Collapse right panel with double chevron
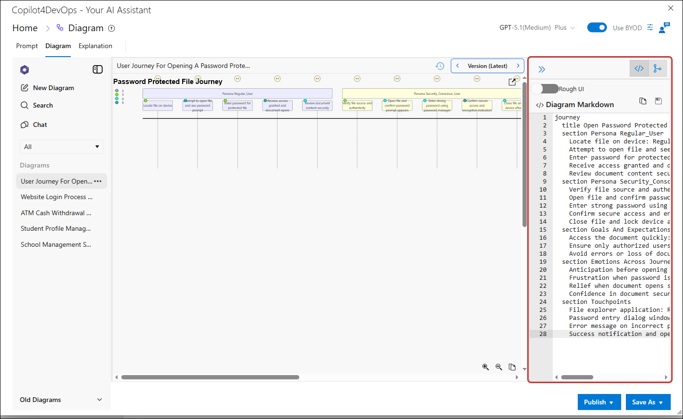The width and height of the screenshot is (683, 419). [x=542, y=69]
